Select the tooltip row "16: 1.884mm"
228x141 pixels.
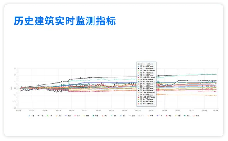pyautogui.click(x=146, y=68)
